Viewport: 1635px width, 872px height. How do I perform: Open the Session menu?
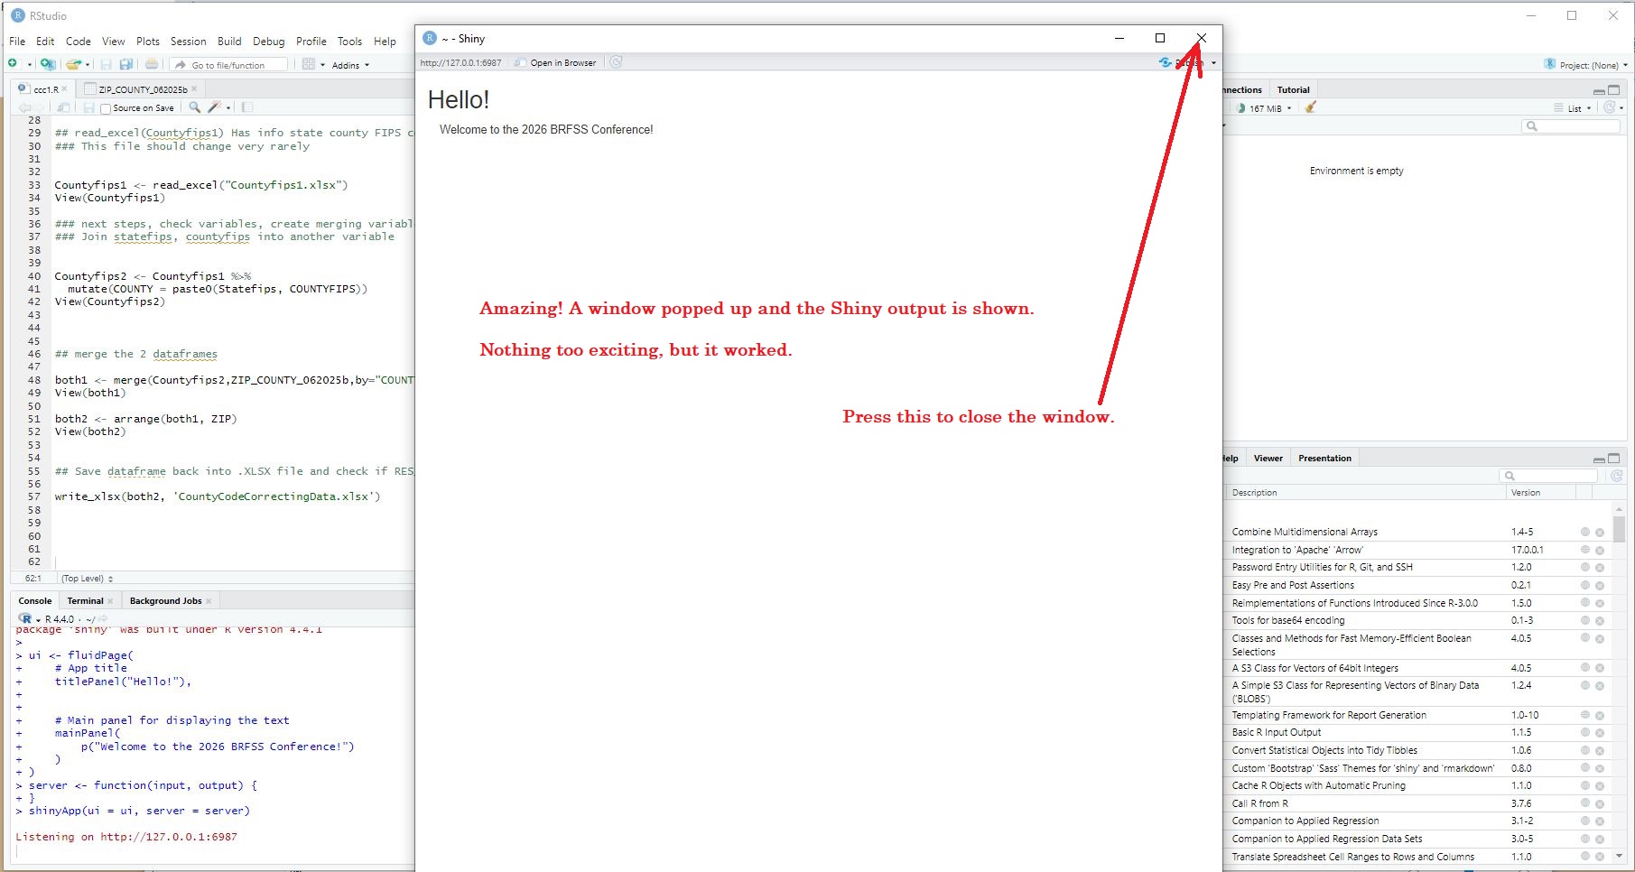point(188,42)
